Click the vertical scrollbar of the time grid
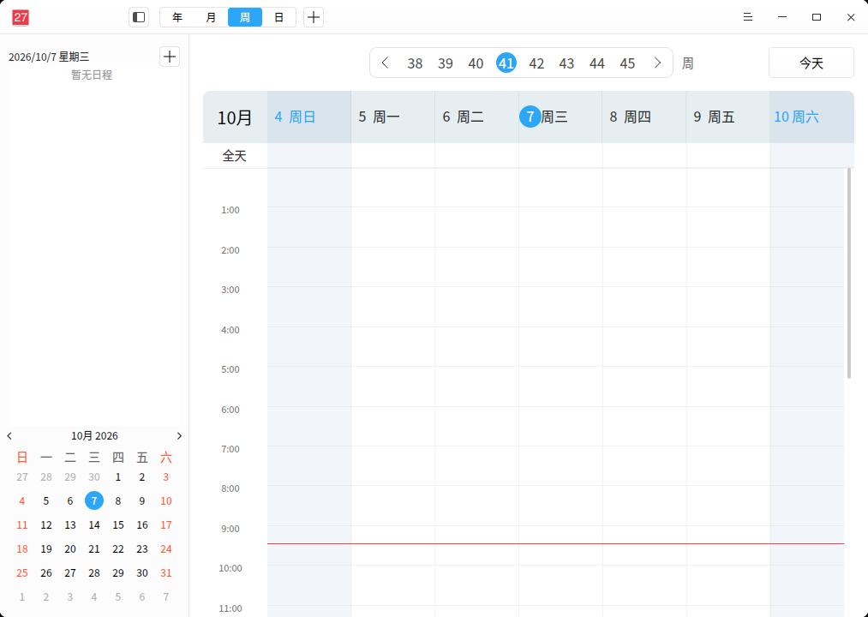 pos(848,273)
